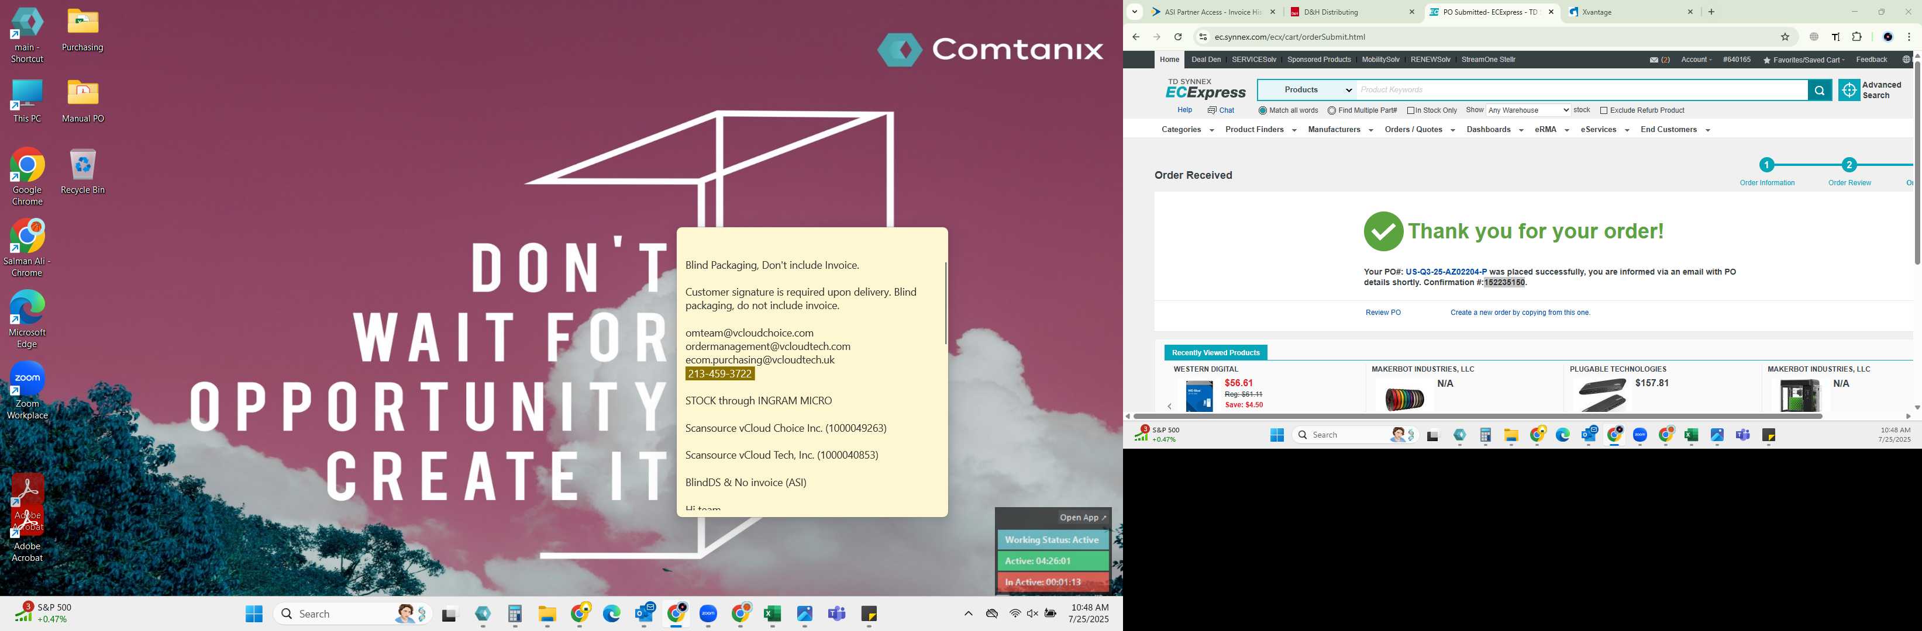
Task: Select the Recently Viewed Products tab
Action: click(1215, 352)
